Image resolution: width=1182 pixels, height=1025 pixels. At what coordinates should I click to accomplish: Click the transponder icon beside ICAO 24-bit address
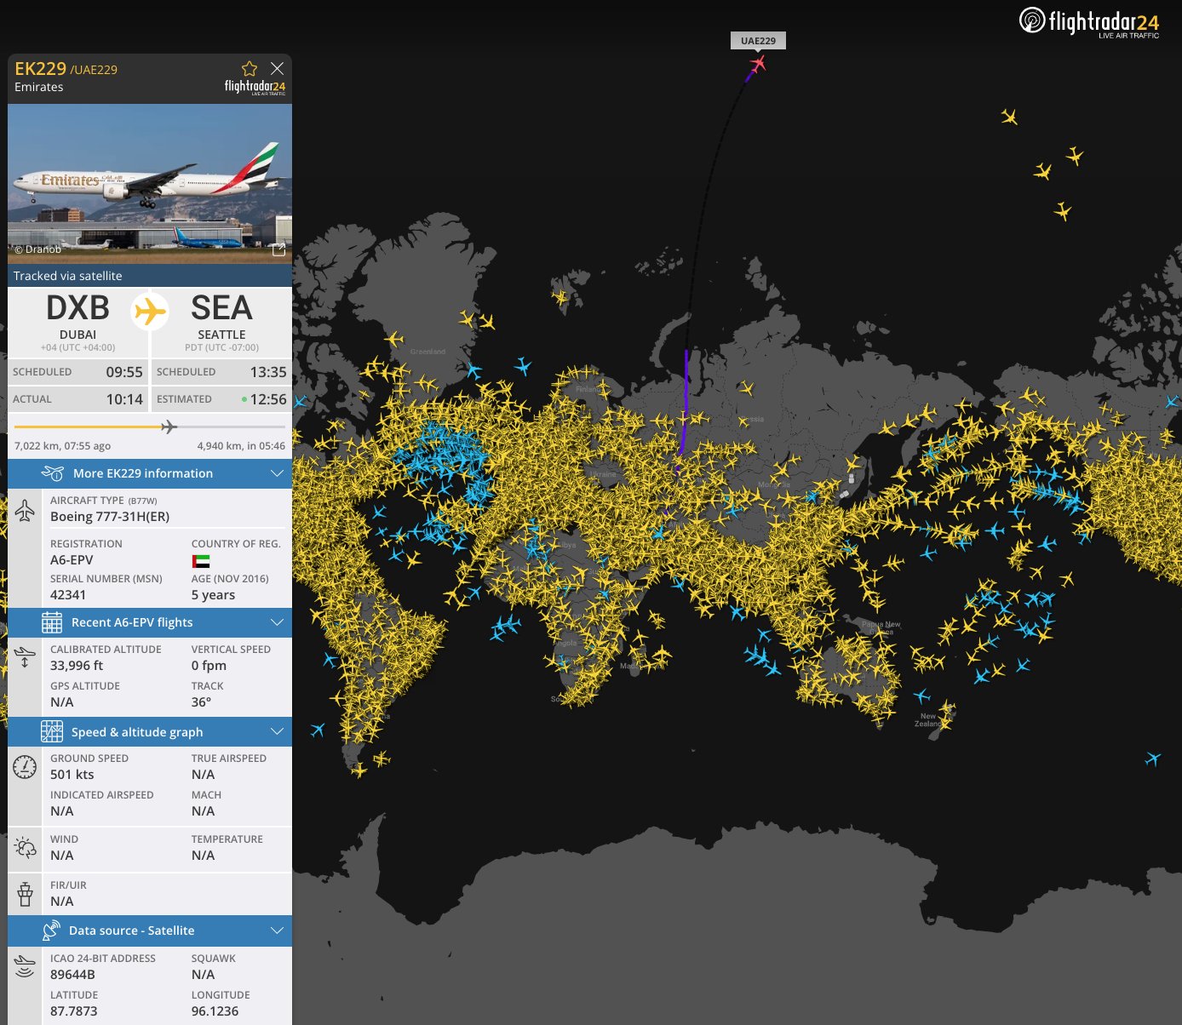(25, 966)
